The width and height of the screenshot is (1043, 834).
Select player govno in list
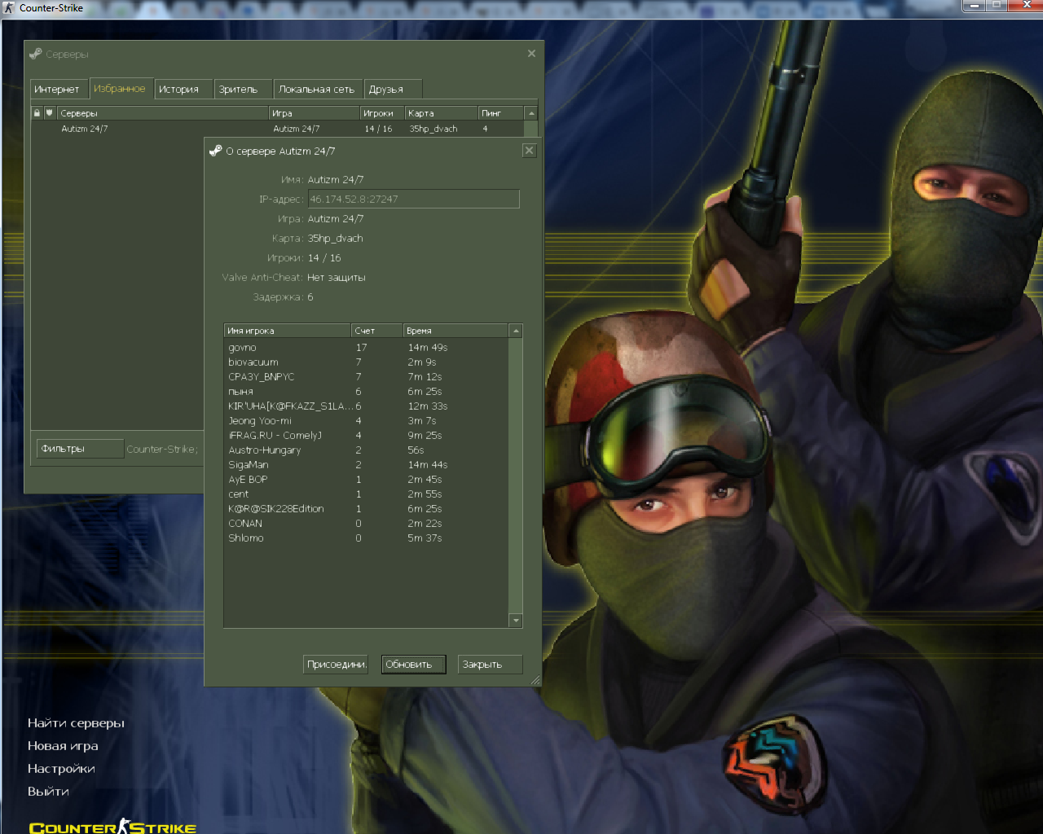point(366,348)
